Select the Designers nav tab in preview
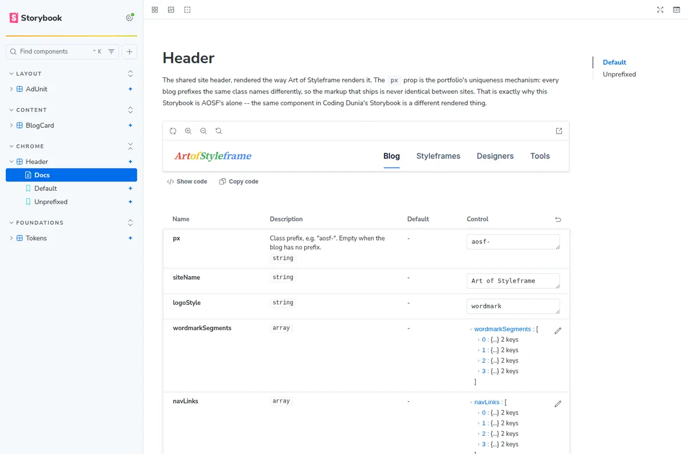Image resolution: width=688 pixels, height=454 pixels. (x=495, y=156)
